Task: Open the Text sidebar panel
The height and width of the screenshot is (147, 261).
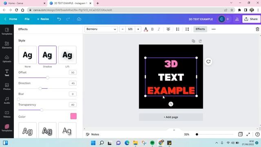Action: (7, 73)
